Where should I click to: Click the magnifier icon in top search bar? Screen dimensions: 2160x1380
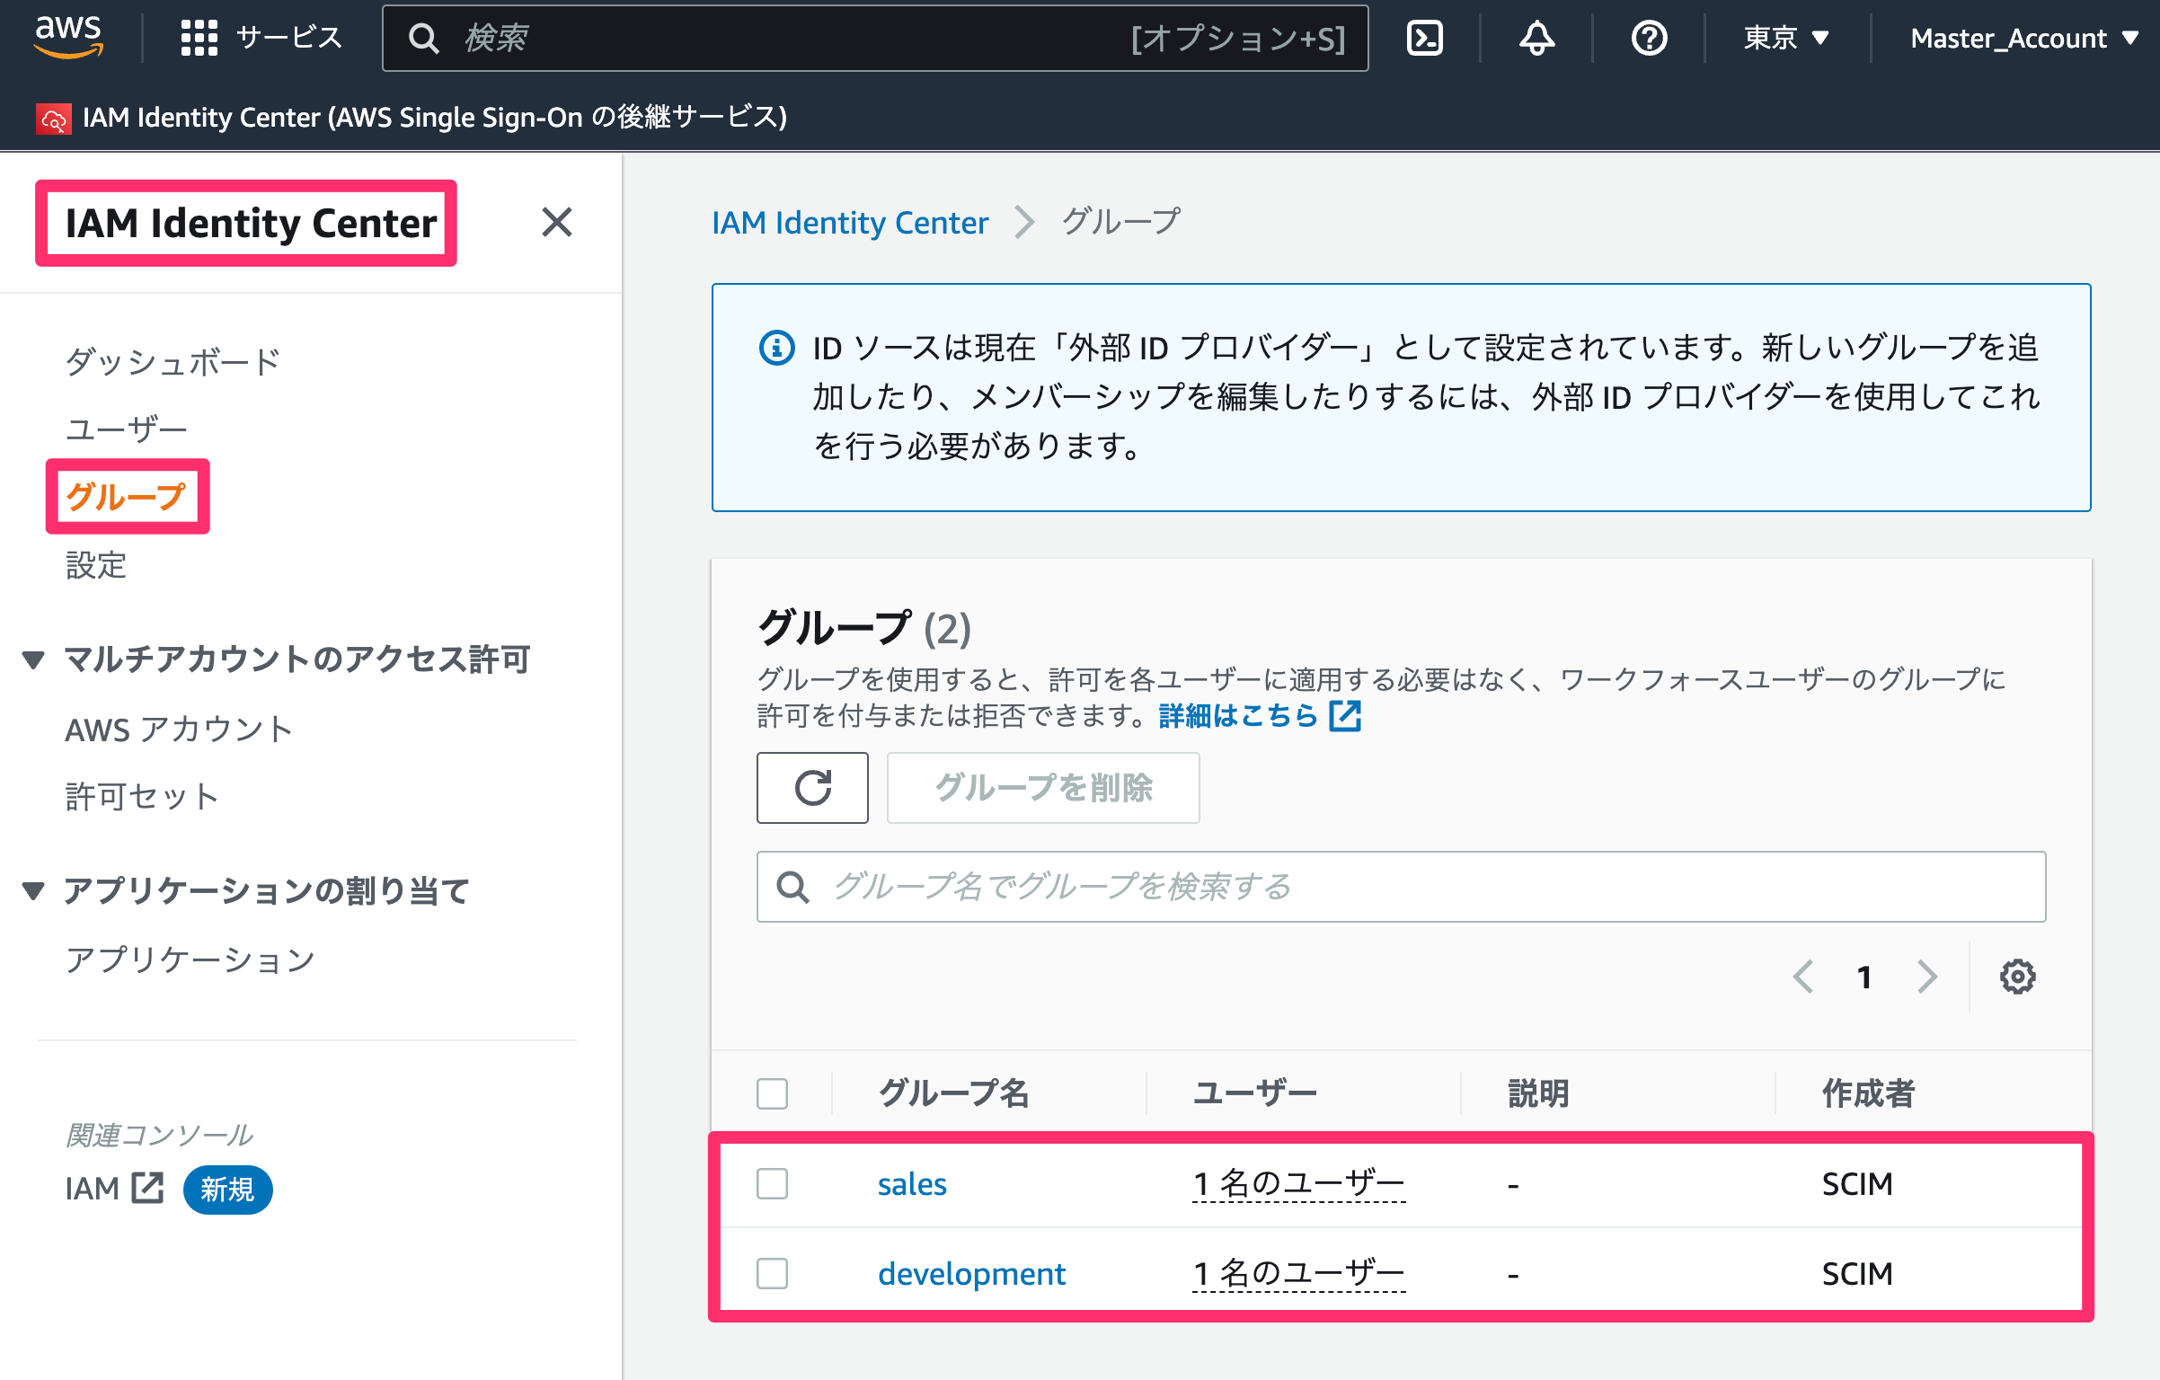coord(423,38)
